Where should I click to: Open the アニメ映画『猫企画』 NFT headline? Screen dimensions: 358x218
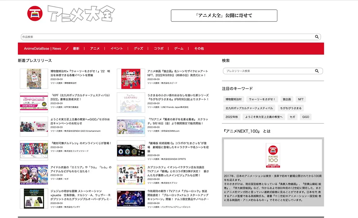click(178, 73)
